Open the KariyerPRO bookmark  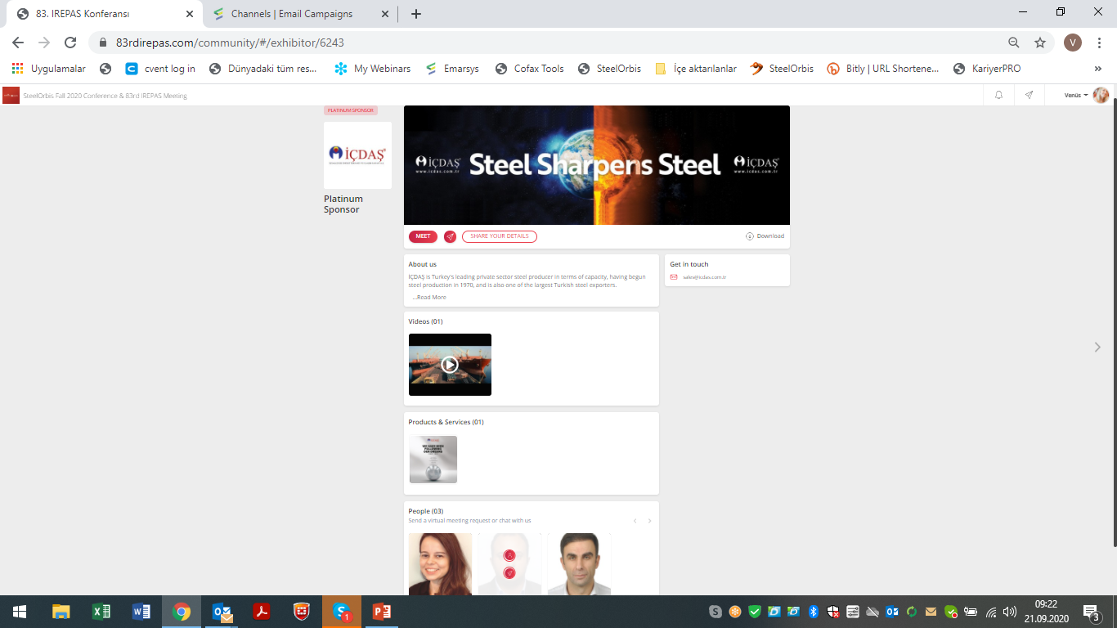pyautogui.click(x=987, y=69)
